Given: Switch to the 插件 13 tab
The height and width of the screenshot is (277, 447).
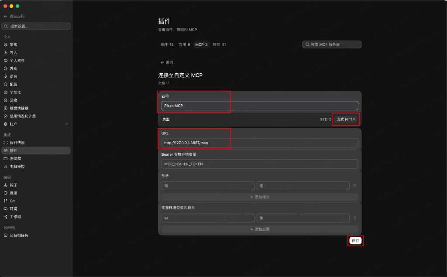Looking at the screenshot, I should 167,44.
